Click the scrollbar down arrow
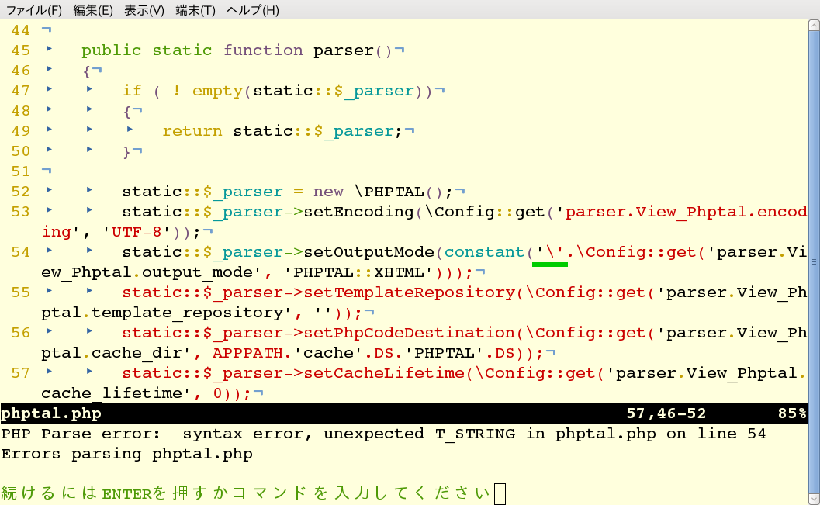 (x=815, y=499)
